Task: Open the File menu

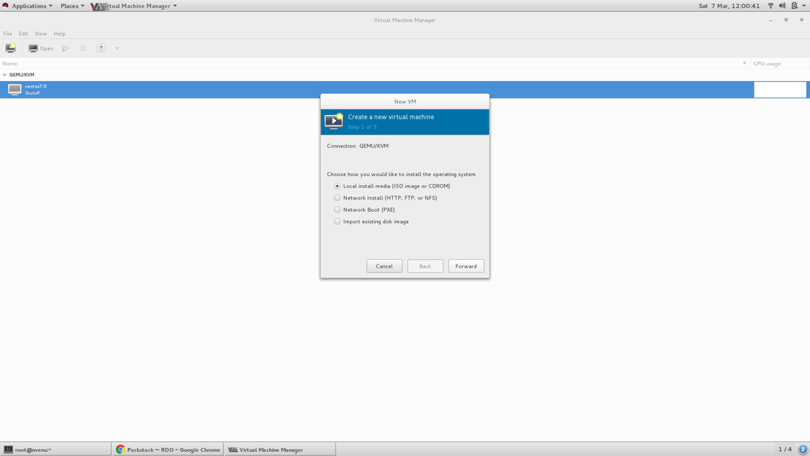Action: click(8, 34)
